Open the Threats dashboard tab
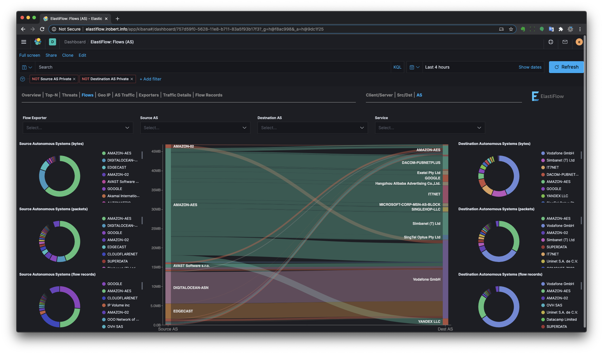The image size is (603, 354). pos(70,95)
